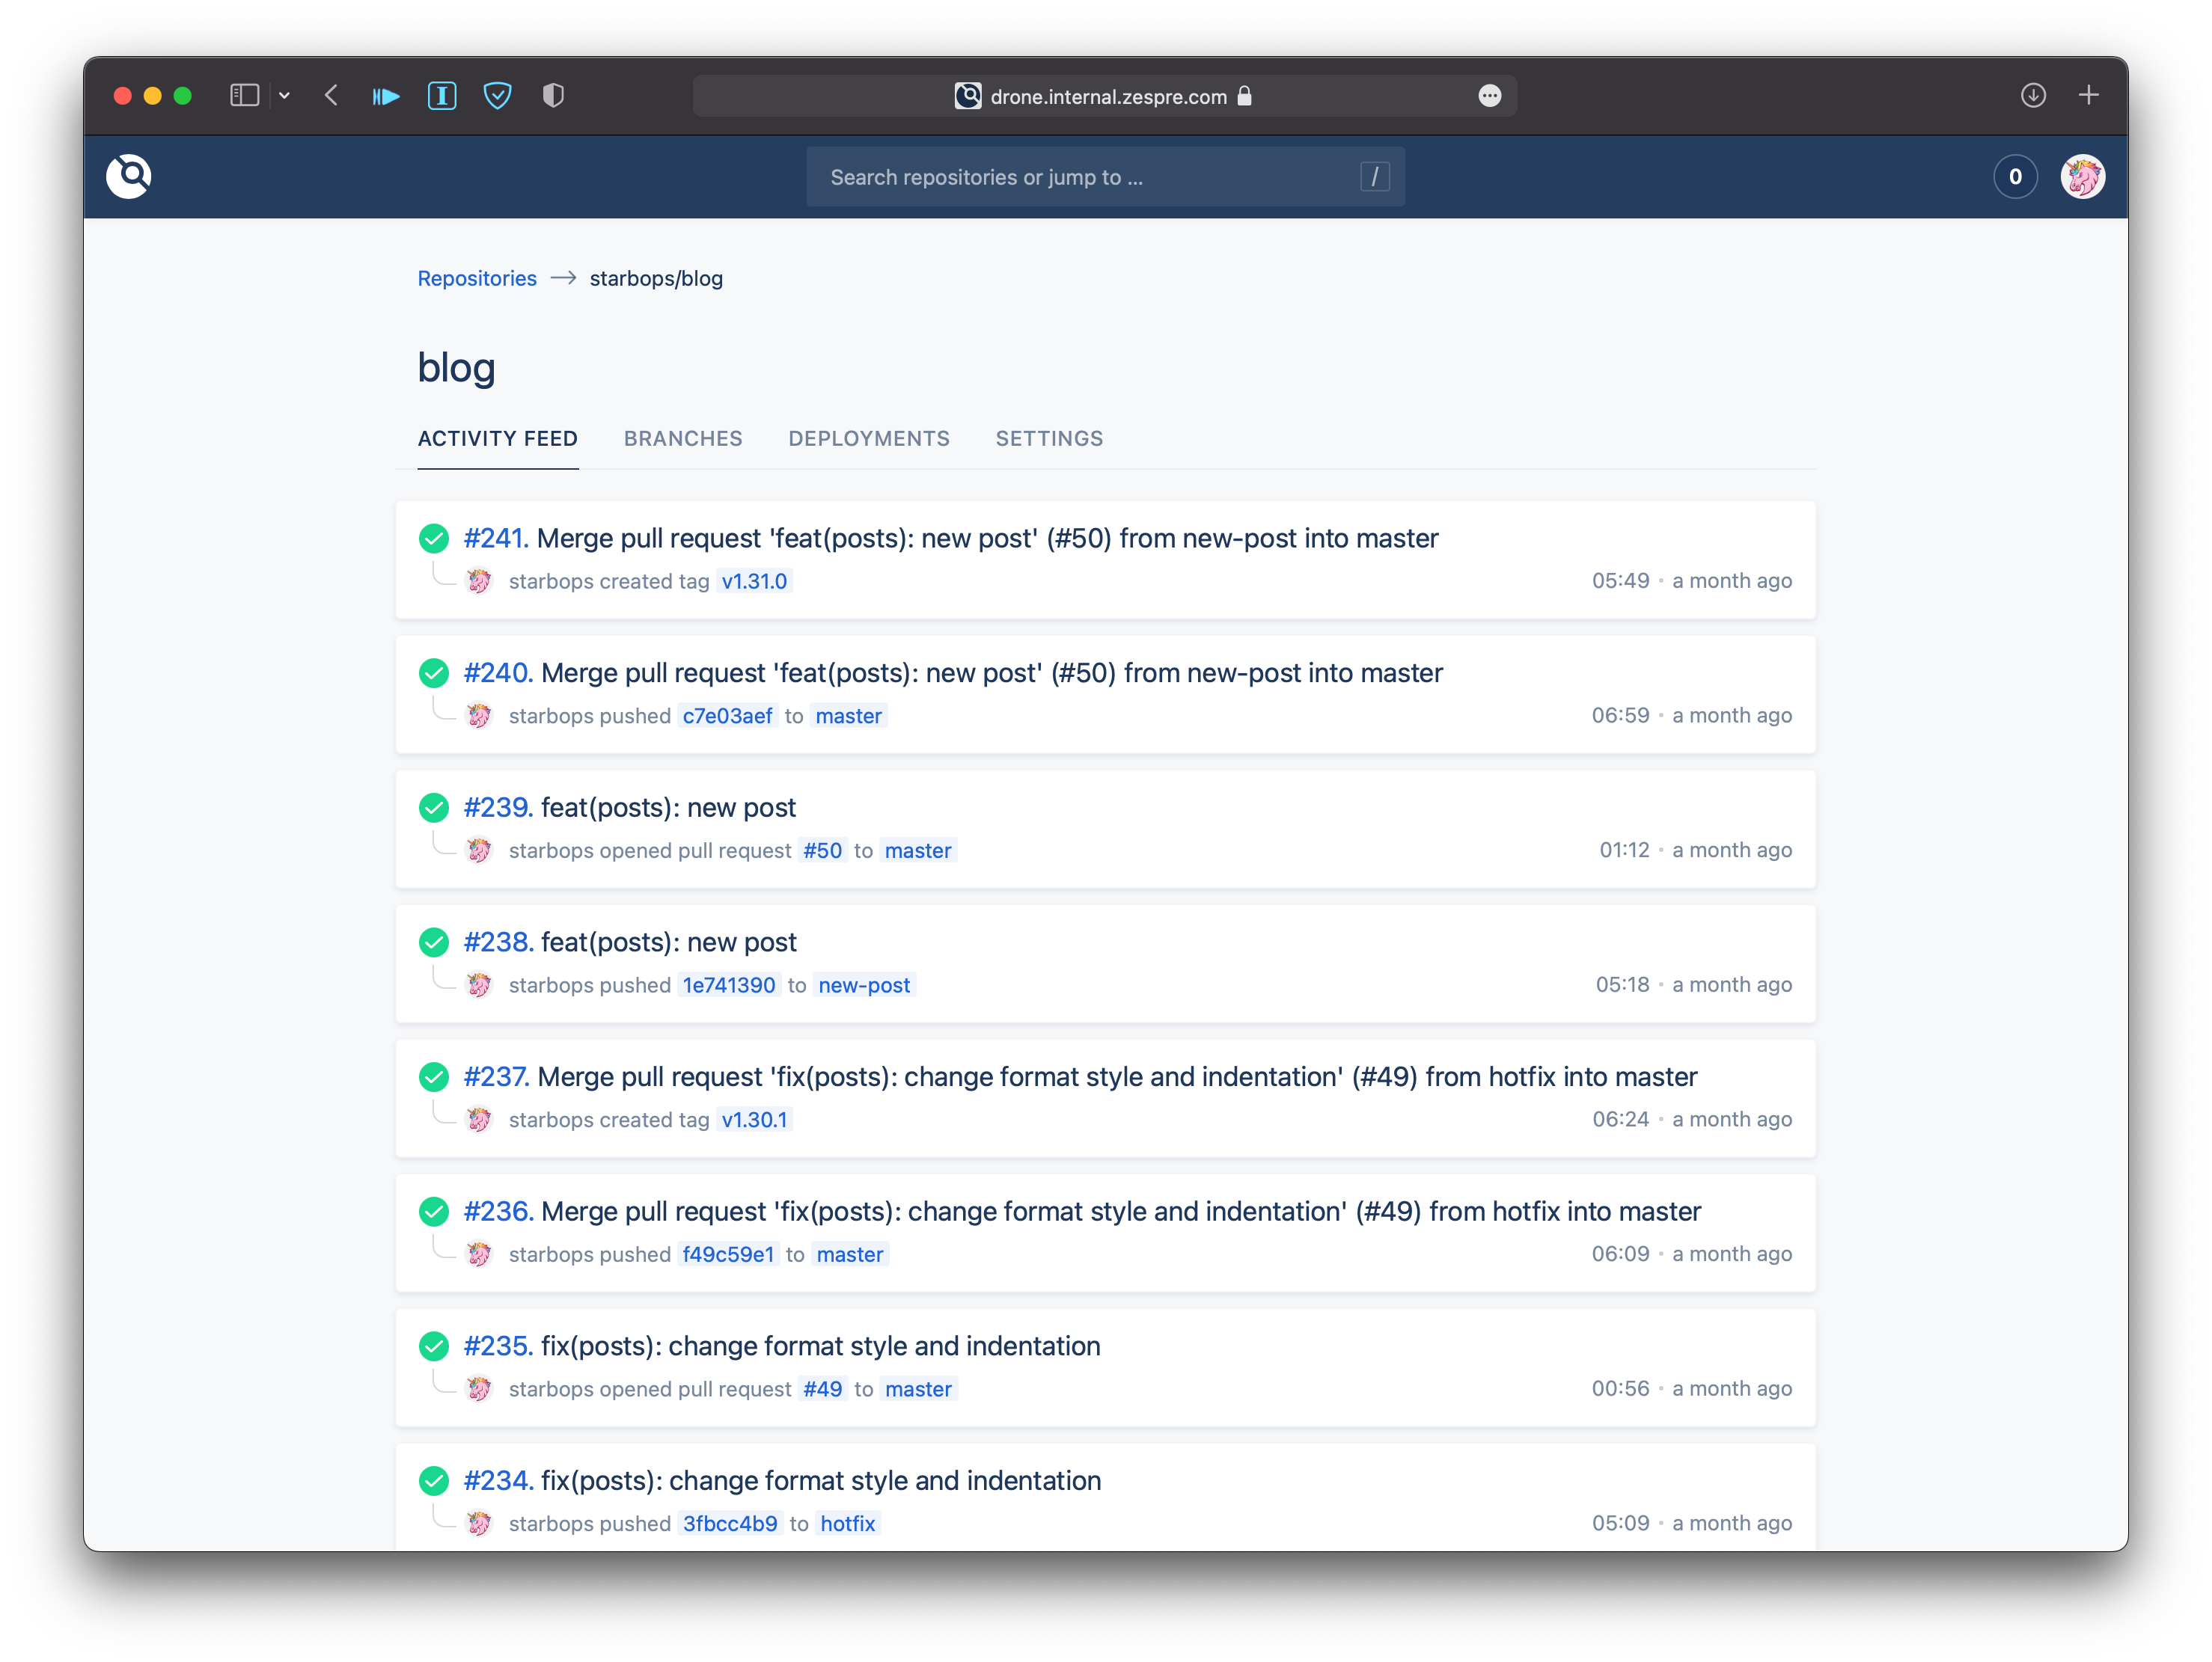The height and width of the screenshot is (1662, 2212).
Task: Click the dark shield icon in toolbar
Action: click(x=552, y=94)
